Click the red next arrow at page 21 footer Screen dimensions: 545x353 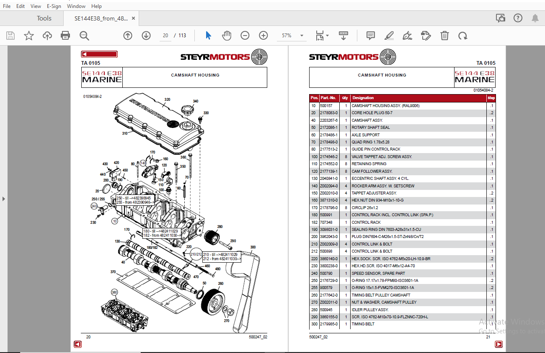(499, 344)
